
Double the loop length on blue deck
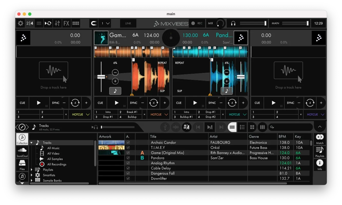243,103
